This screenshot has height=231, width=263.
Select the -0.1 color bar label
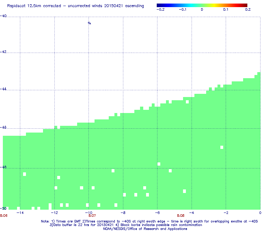[182, 10]
